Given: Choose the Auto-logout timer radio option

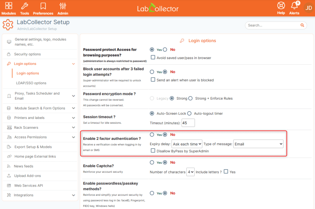Looking at the screenshot, I should [x=189, y=113].
